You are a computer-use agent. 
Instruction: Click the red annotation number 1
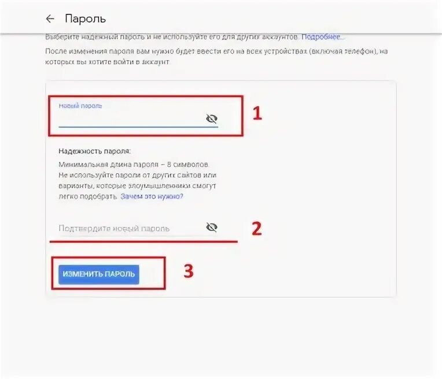tap(257, 113)
